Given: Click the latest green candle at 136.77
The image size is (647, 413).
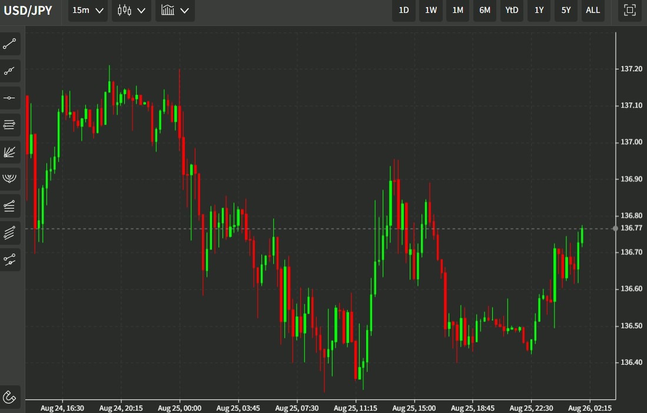Looking at the screenshot, I should [x=582, y=236].
